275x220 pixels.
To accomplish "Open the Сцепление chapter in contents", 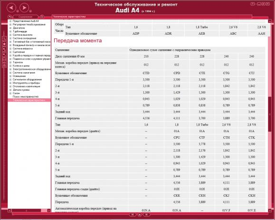I will point(19,52).
